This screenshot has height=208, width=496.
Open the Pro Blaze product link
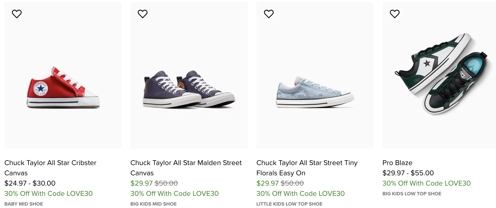coord(397,163)
